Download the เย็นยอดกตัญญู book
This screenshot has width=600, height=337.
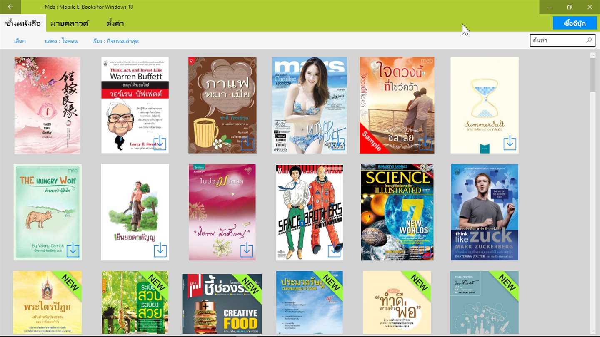(160, 250)
